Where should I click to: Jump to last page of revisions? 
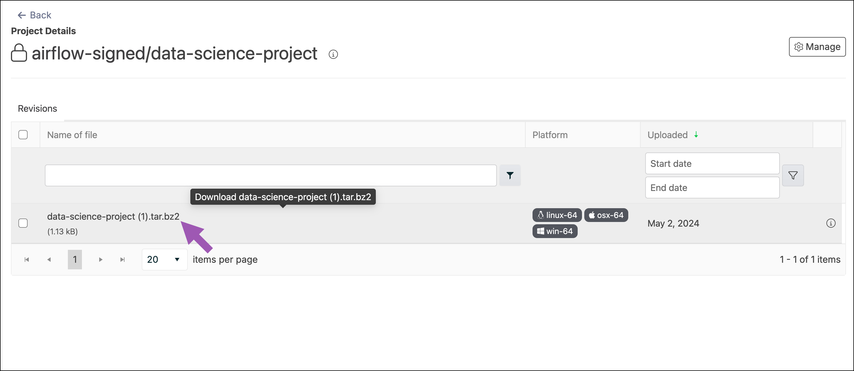click(x=122, y=260)
